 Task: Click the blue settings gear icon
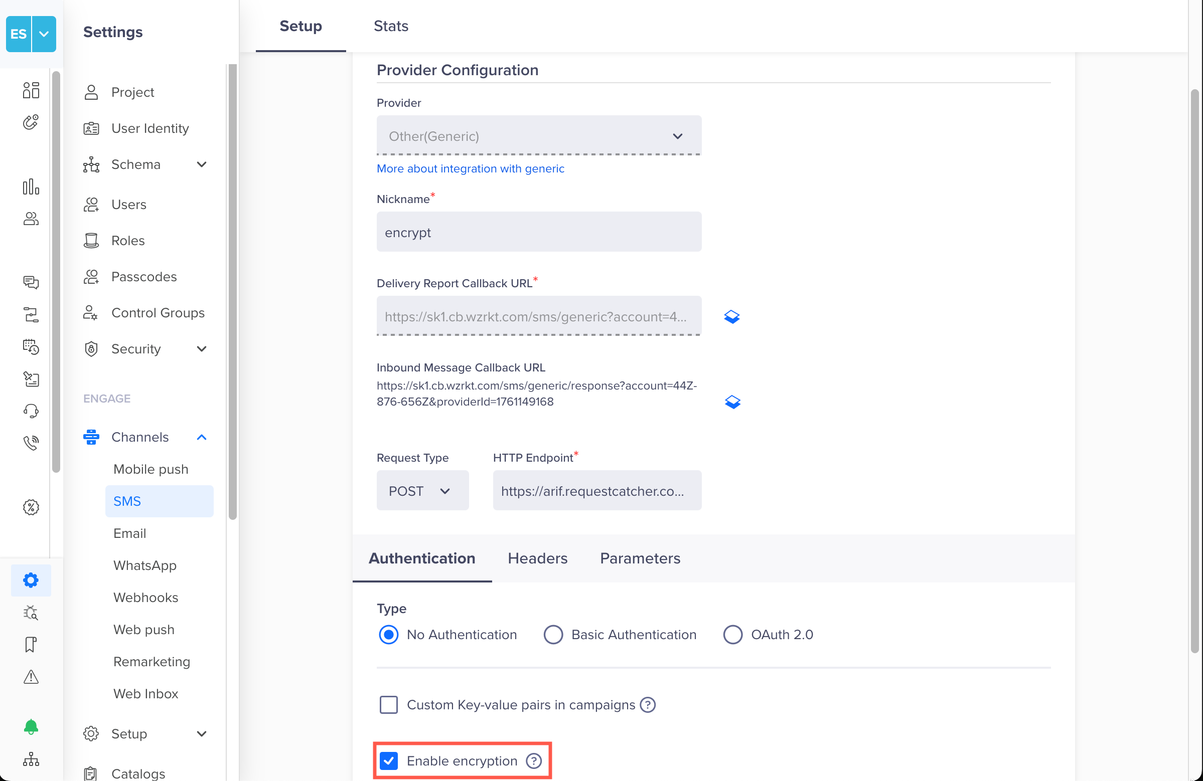31,580
